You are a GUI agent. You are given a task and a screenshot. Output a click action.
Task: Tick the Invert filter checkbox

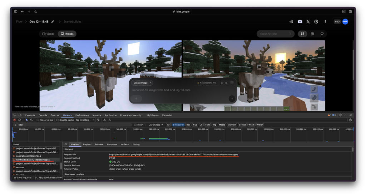(x=135, y=125)
